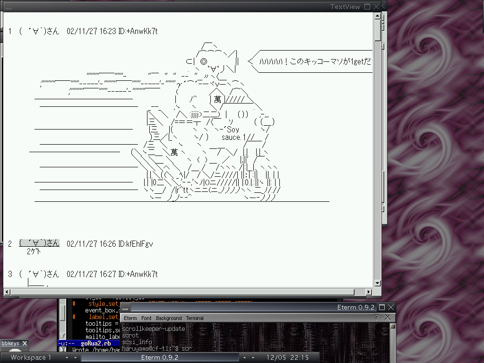
Task: Open the Background menu in Eterm
Action: click(169, 318)
